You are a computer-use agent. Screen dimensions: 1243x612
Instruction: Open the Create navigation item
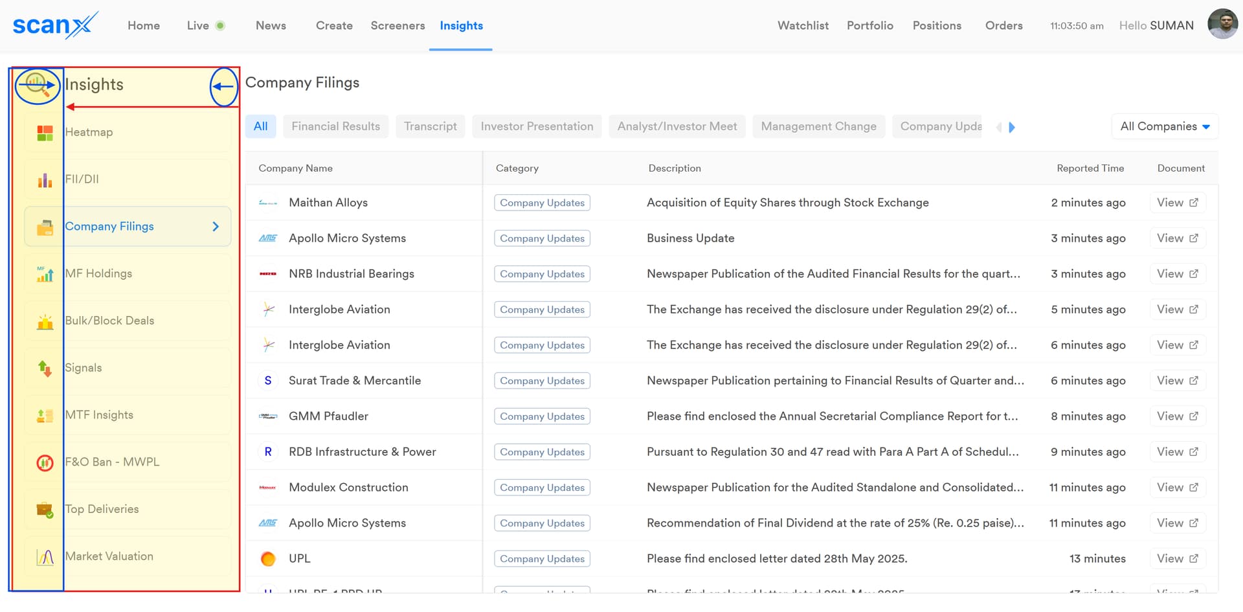click(334, 25)
